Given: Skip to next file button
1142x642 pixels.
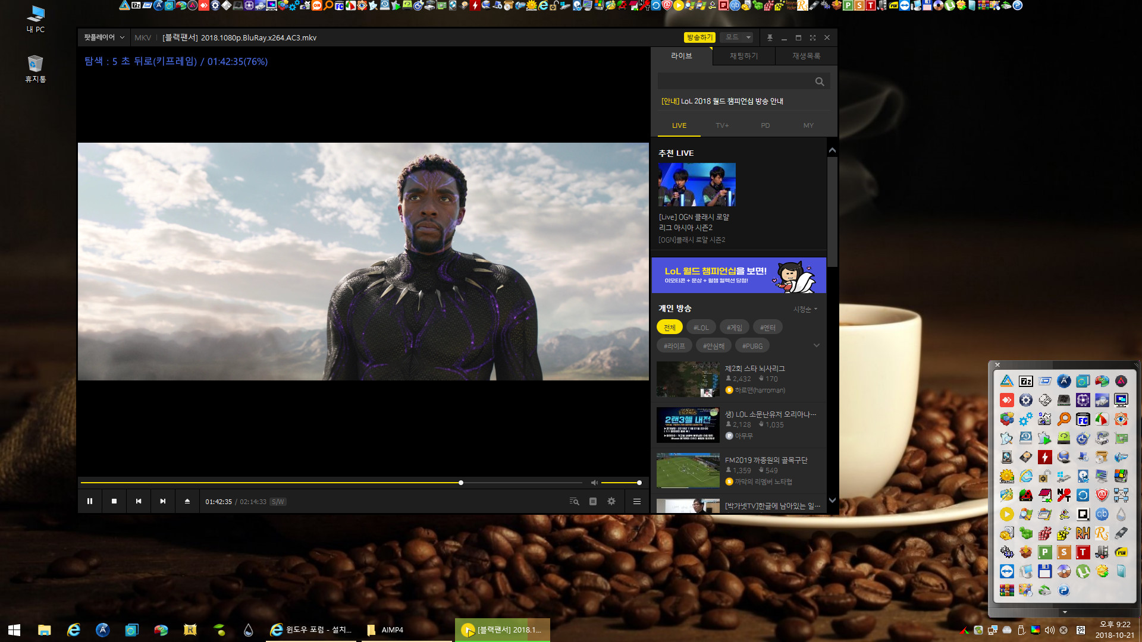Looking at the screenshot, I should point(163,501).
